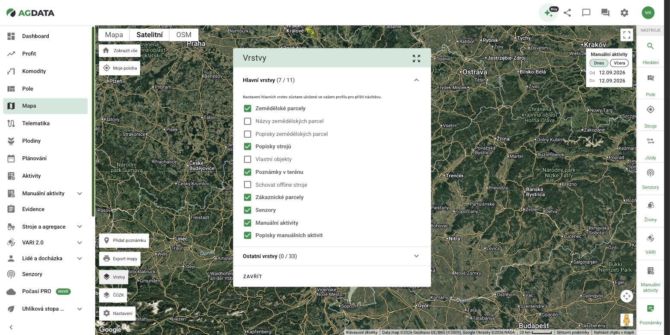Expand the VARI 2.0 submenu

pyautogui.click(x=79, y=243)
